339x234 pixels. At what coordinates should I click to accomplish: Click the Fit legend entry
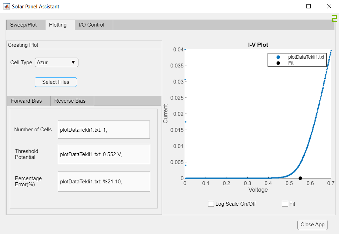(291, 63)
